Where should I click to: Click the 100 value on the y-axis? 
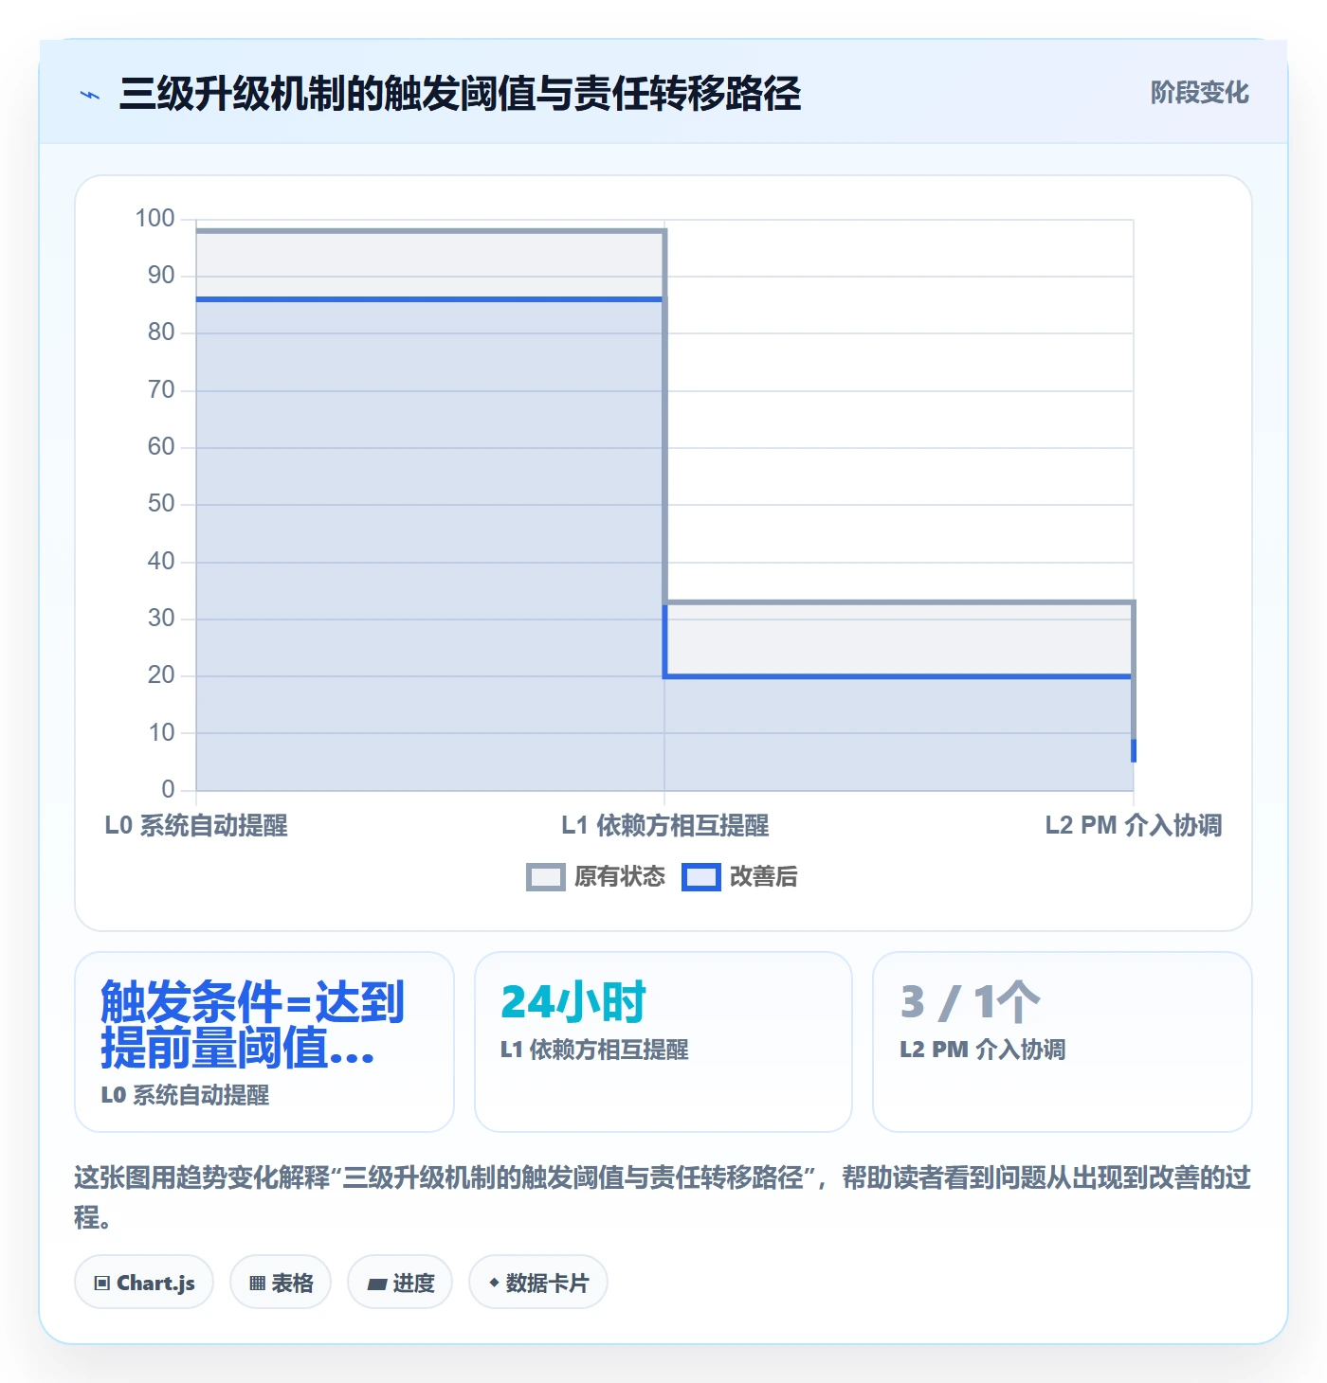(155, 219)
